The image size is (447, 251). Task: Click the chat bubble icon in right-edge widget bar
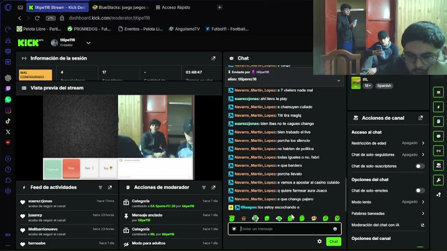(x=439, y=136)
